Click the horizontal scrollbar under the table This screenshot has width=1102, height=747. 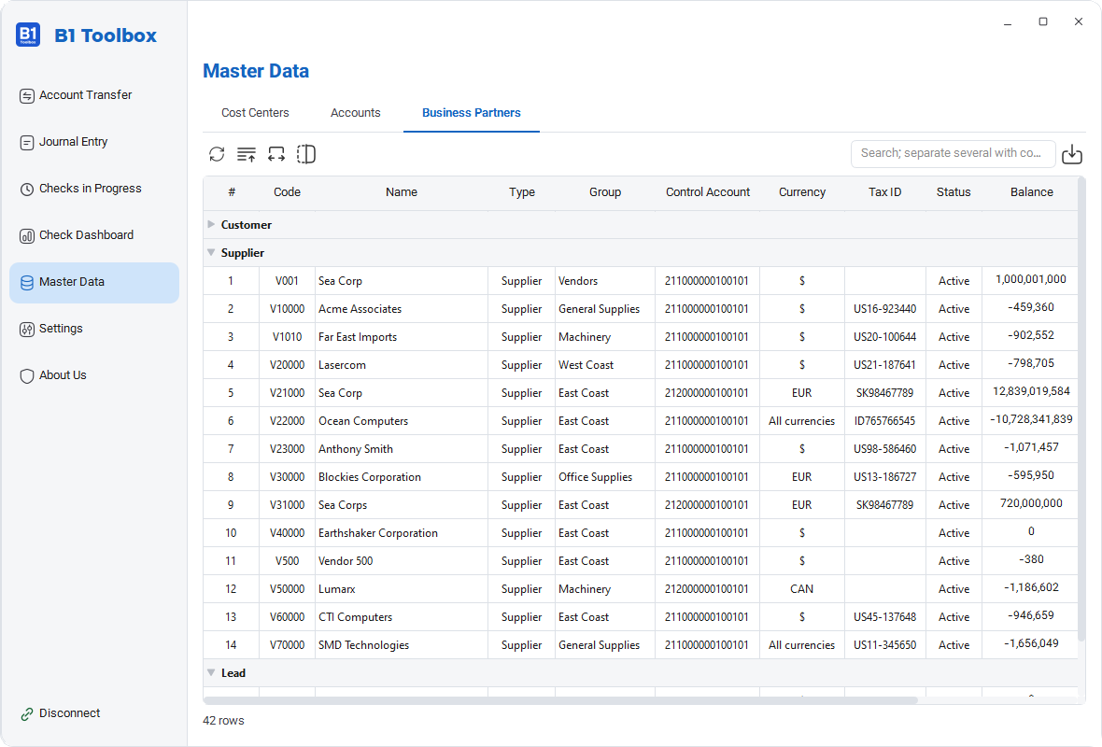coord(560,700)
